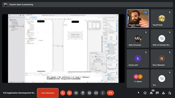Viewport: 175px width, 98px height.
Task: Open Content Mode dropdown in View section
Action: pyautogui.click(x=112, y=64)
